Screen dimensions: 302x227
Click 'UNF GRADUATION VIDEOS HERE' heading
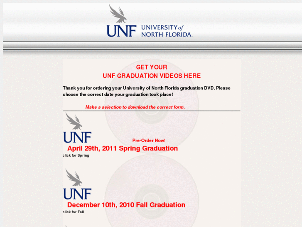(152, 76)
